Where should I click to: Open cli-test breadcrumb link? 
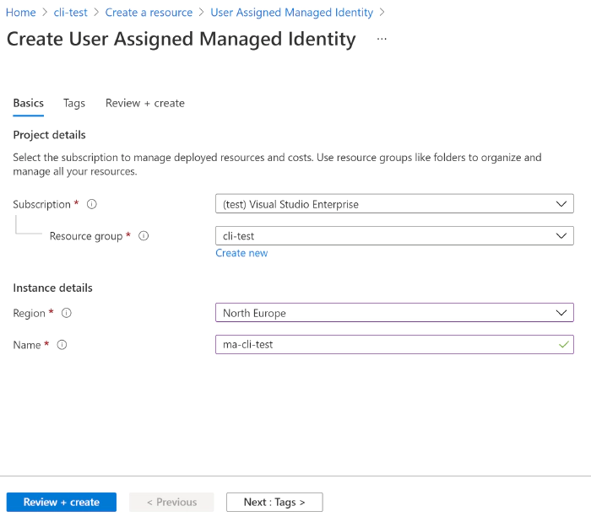coord(71,13)
